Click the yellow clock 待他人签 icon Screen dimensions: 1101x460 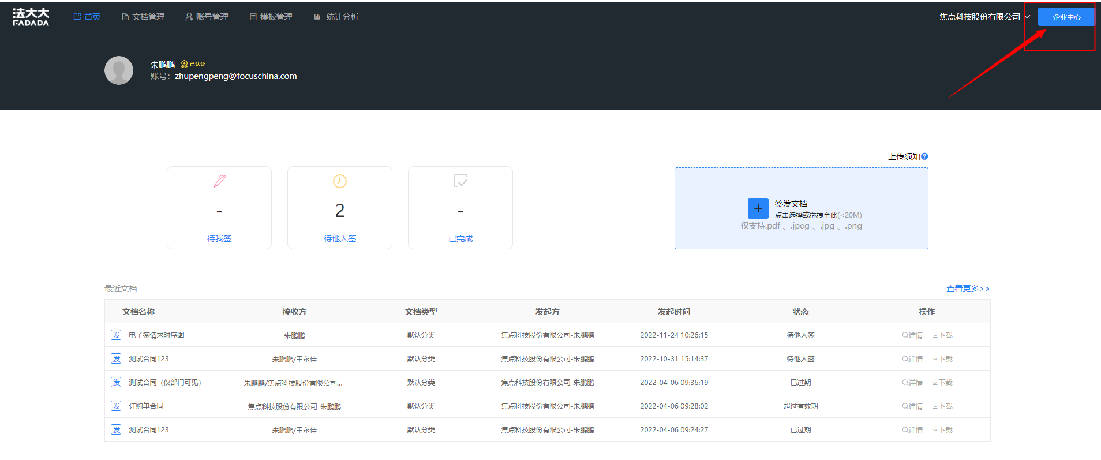pos(340,181)
